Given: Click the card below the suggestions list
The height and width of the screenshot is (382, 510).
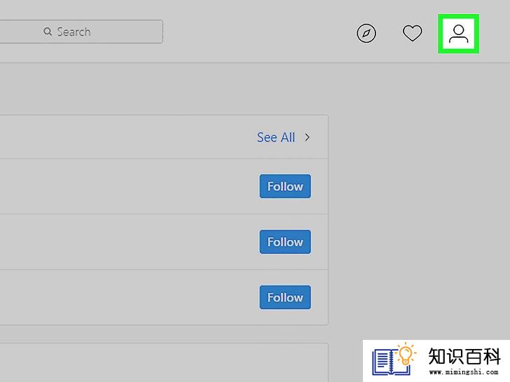Looking at the screenshot, I should (164, 362).
